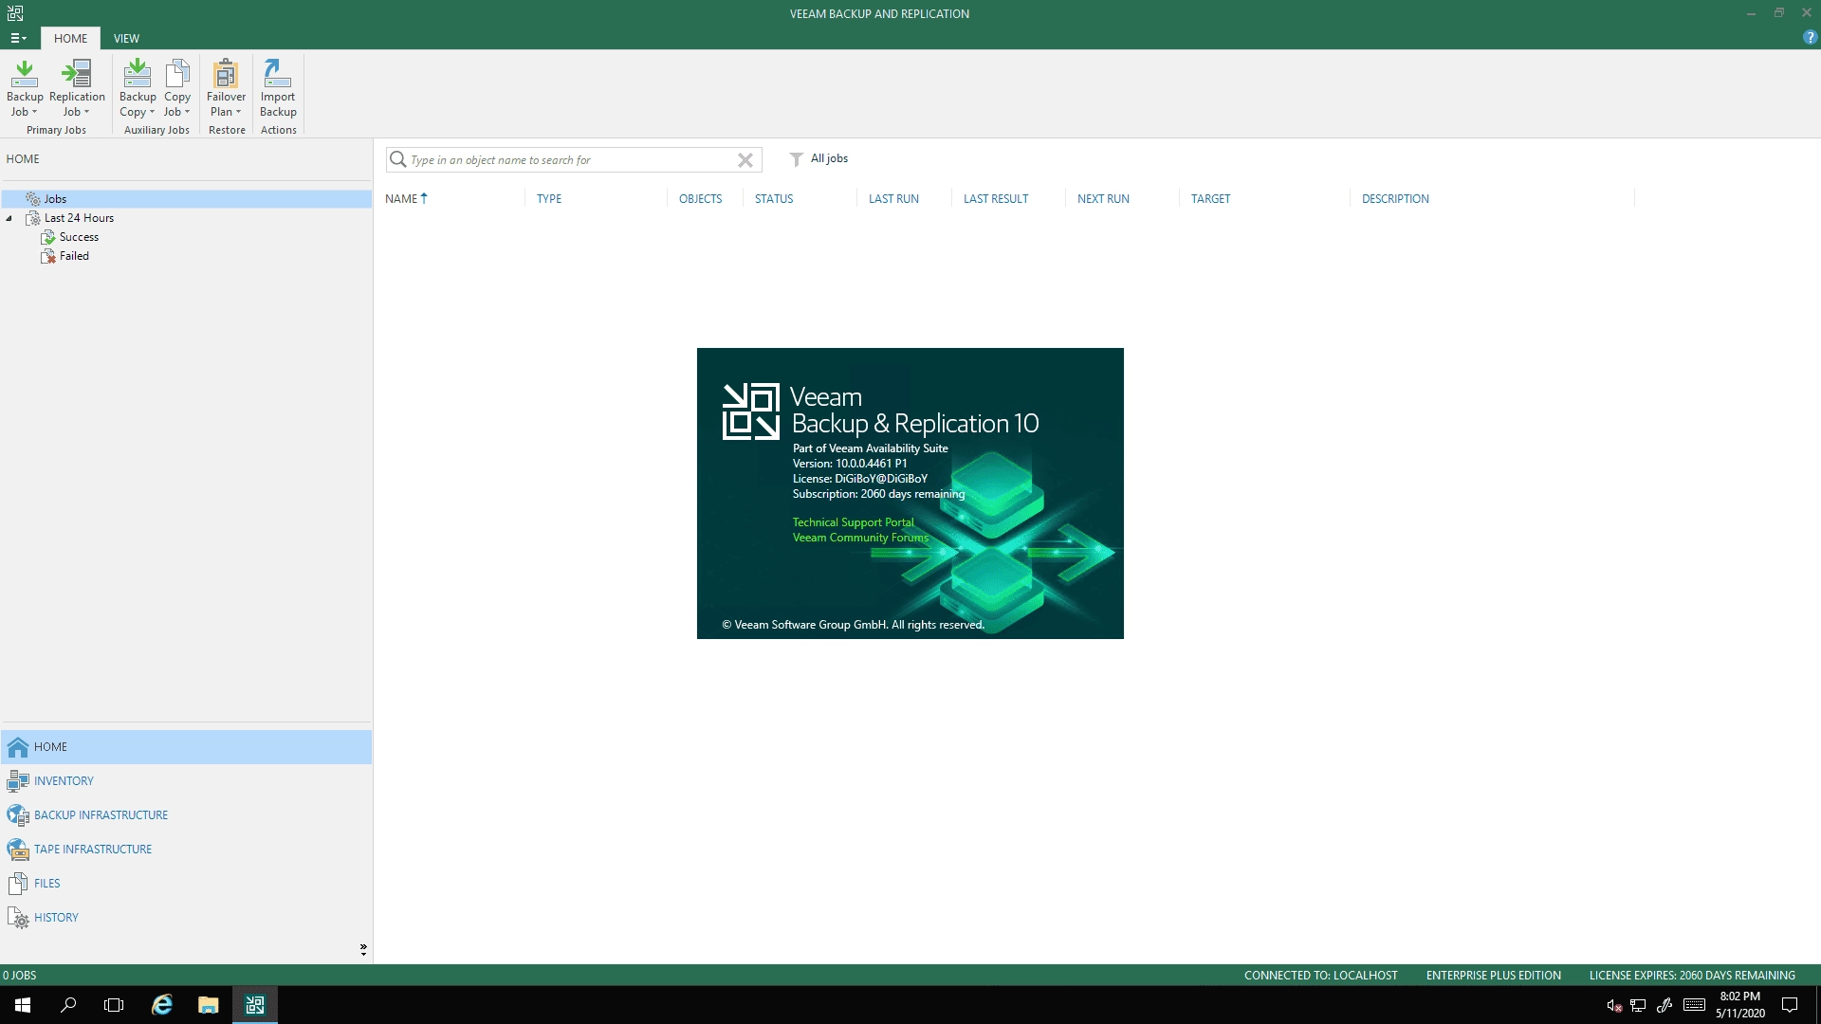The width and height of the screenshot is (1821, 1024).
Task: Open the Technical Support Portal link
Action: [854, 522]
